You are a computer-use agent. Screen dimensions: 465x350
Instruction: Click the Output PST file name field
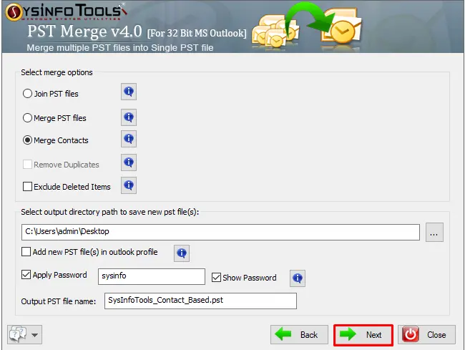pos(200,301)
